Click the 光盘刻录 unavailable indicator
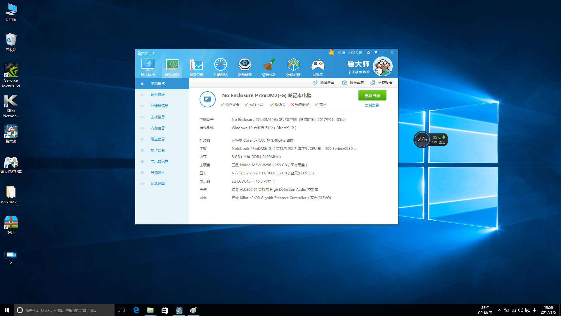 (x=300, y=105)
